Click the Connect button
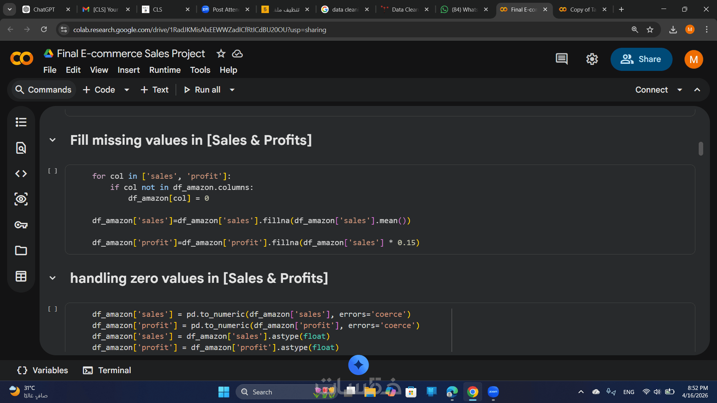 (651, 90)
